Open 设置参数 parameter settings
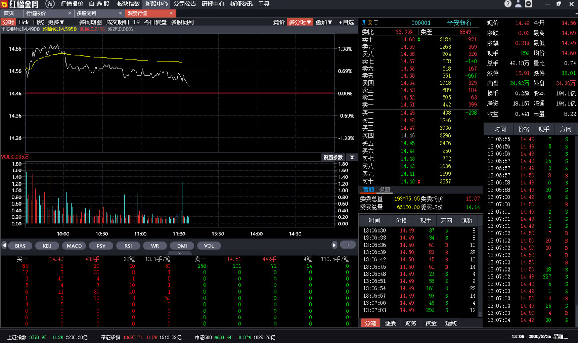The width and height of the screenshot is (578, 343). point(333,157)
